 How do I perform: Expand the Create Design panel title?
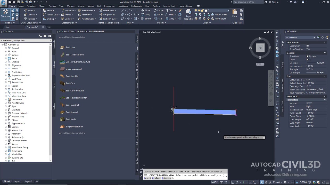(69, 23)
